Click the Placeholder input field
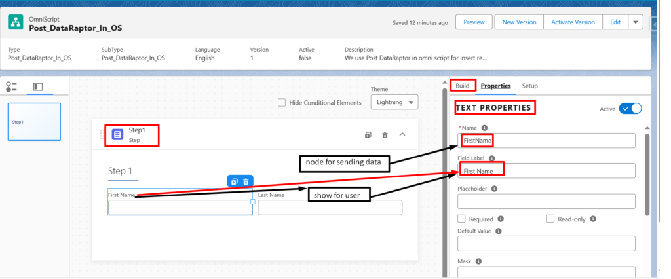The width and height of the screenshot is (671, 279). [546, 201]
